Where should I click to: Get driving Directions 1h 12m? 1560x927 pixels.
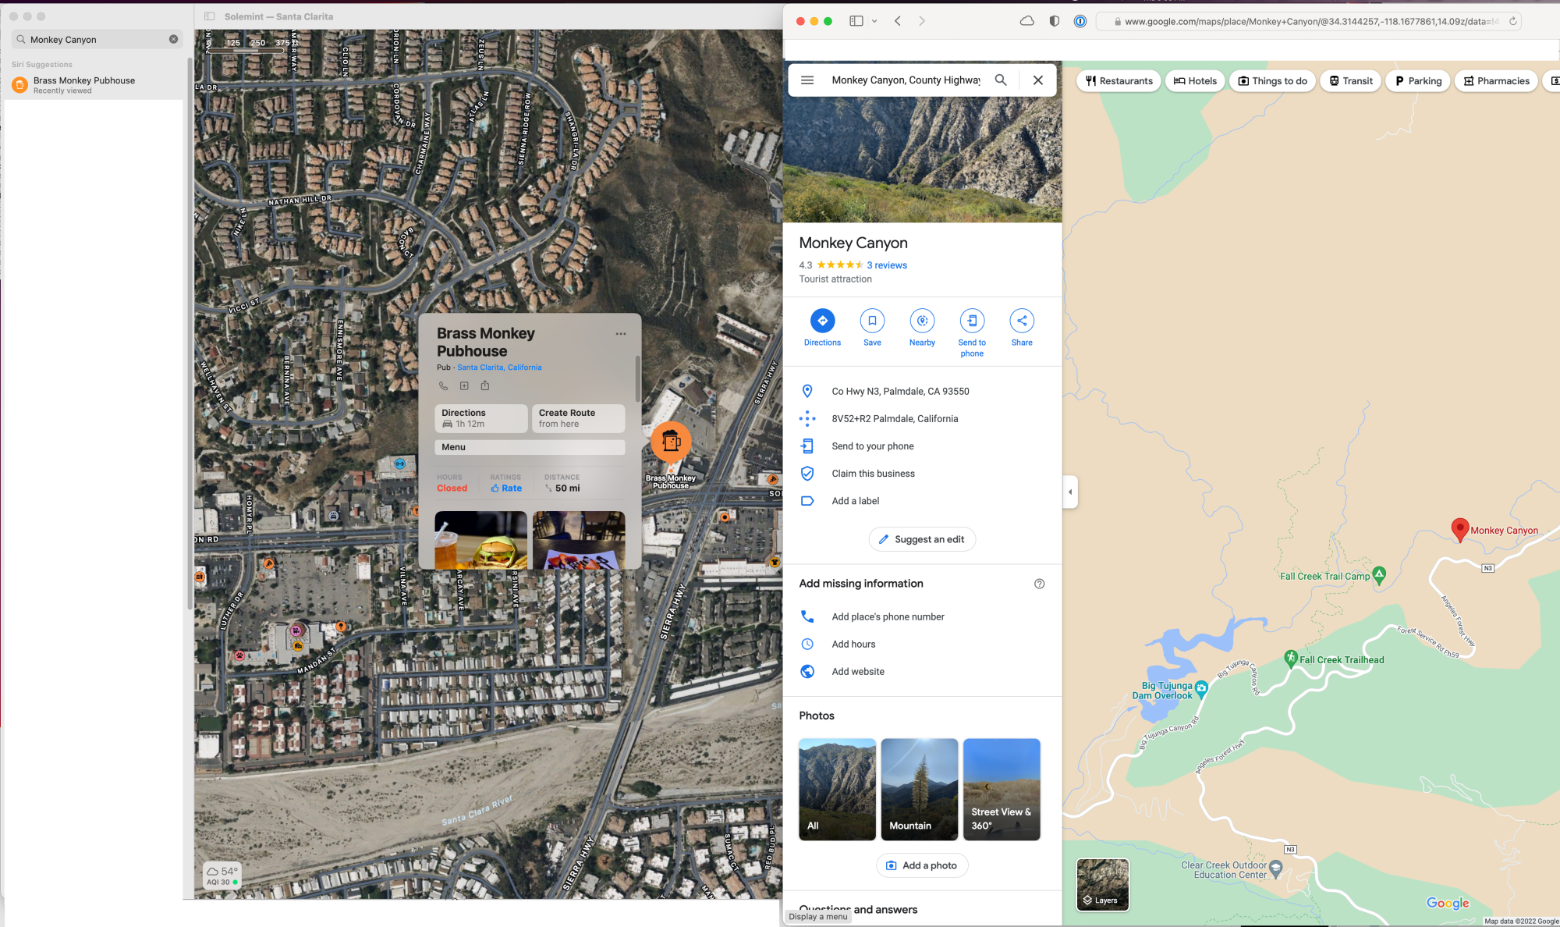click(x=481, y=418)
